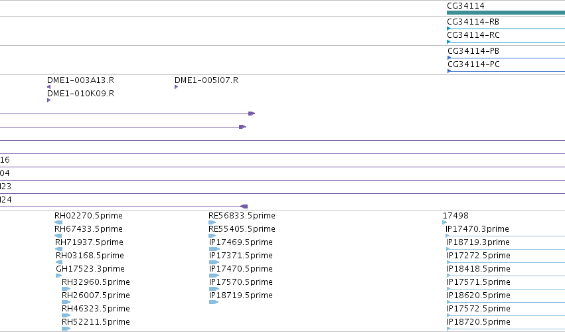Select IP17470.5prime EST label

click(241, 270)
